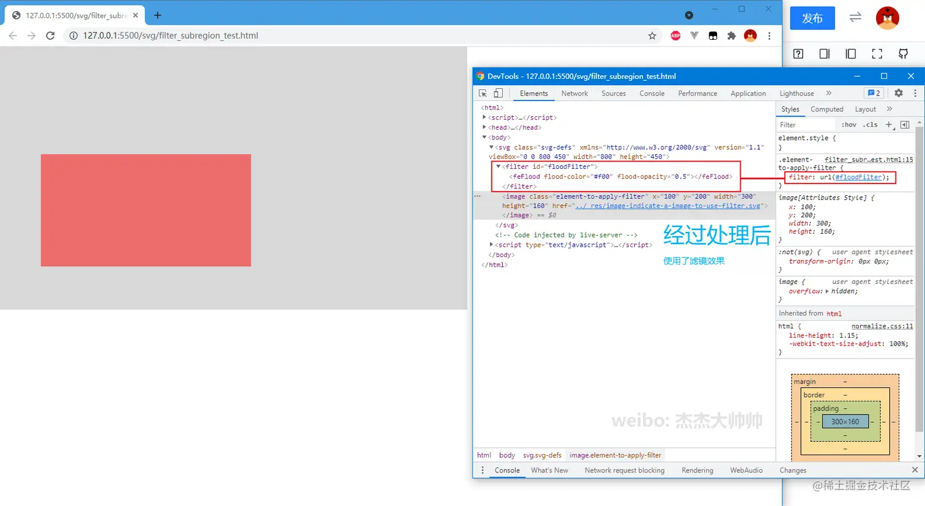Select the Network request blocking drawer tab
This screenshot has height=506, width=925.
click(624, 471)
